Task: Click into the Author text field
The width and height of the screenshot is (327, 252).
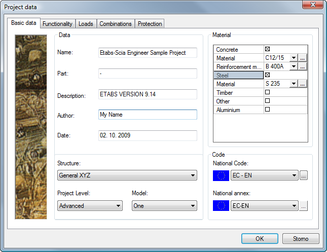Action: [148, 115]
